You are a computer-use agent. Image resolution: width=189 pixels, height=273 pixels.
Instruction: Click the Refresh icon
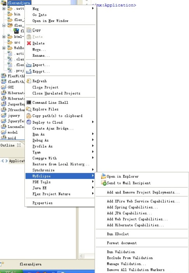point(29,81)
